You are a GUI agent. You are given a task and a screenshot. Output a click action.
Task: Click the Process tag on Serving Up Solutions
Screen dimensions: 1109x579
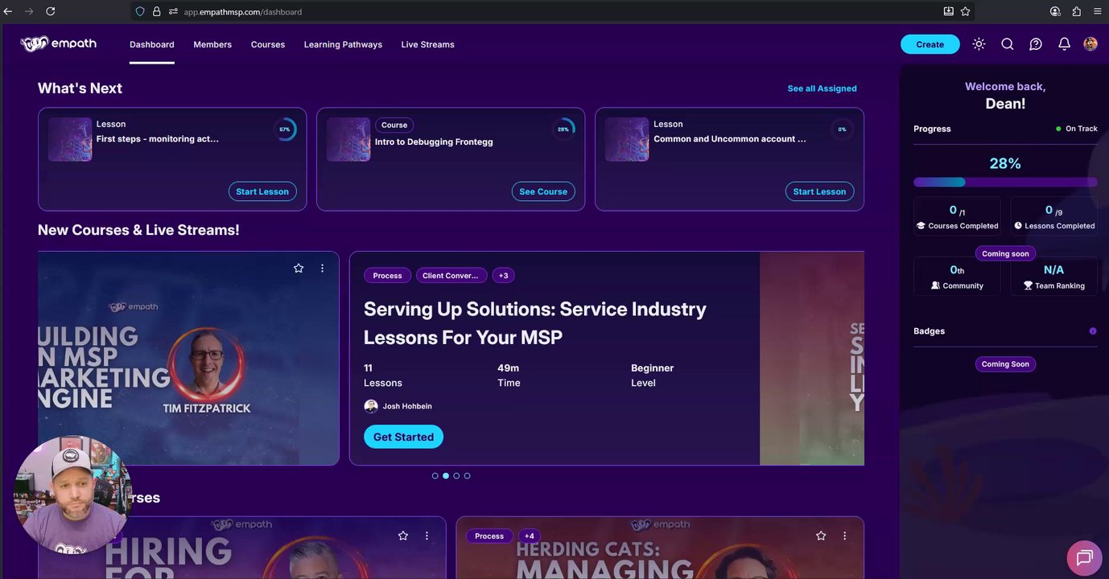[387, 275]
